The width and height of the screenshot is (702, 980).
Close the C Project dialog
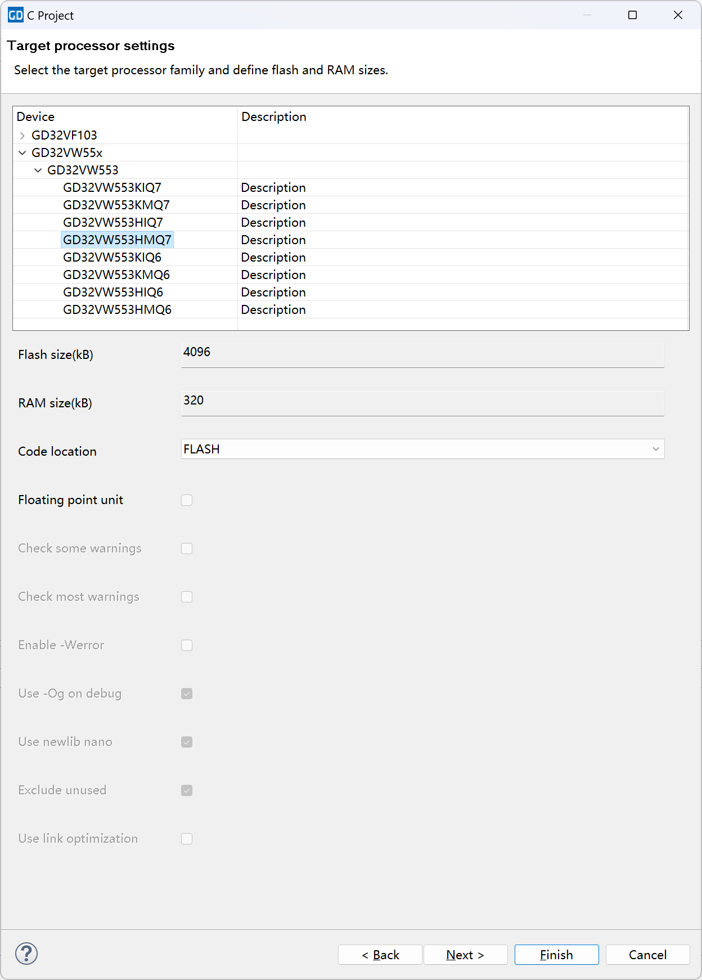[x=678, y=15]
